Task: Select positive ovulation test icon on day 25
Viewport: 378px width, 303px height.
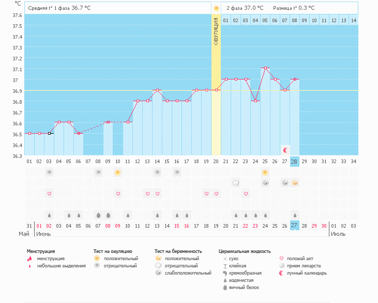Action: (265, 172)
